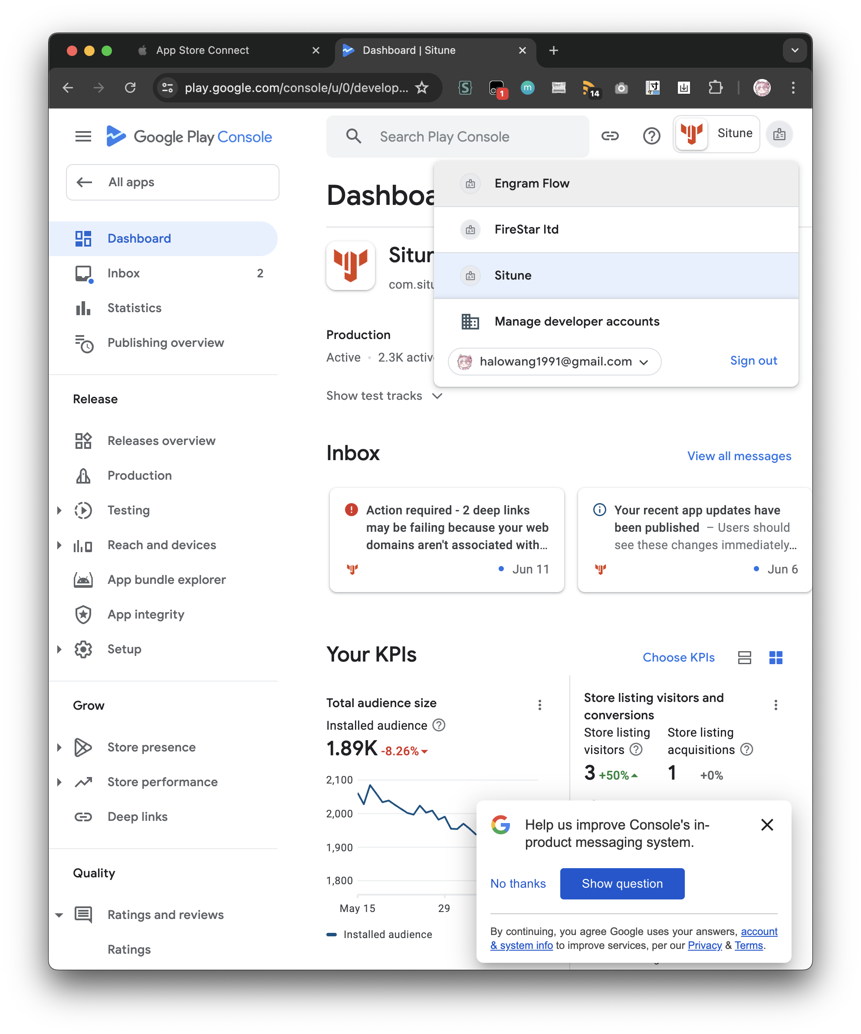Open Inbox in the sidebar
The image size is (861, 1034).
[163, 273]
